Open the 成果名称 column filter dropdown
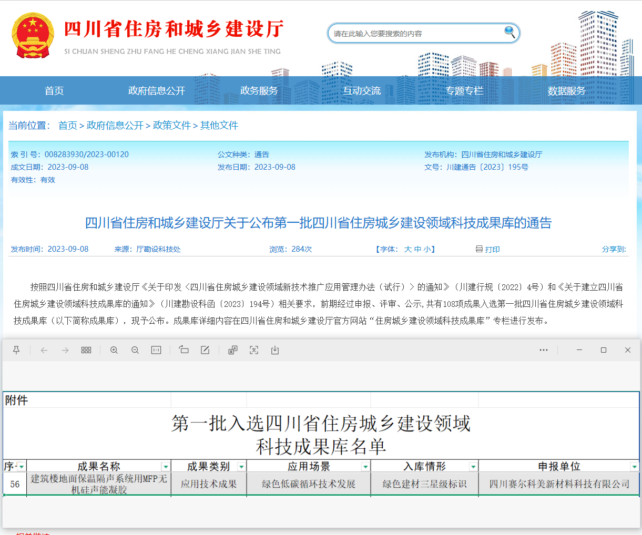 [166, 466]
